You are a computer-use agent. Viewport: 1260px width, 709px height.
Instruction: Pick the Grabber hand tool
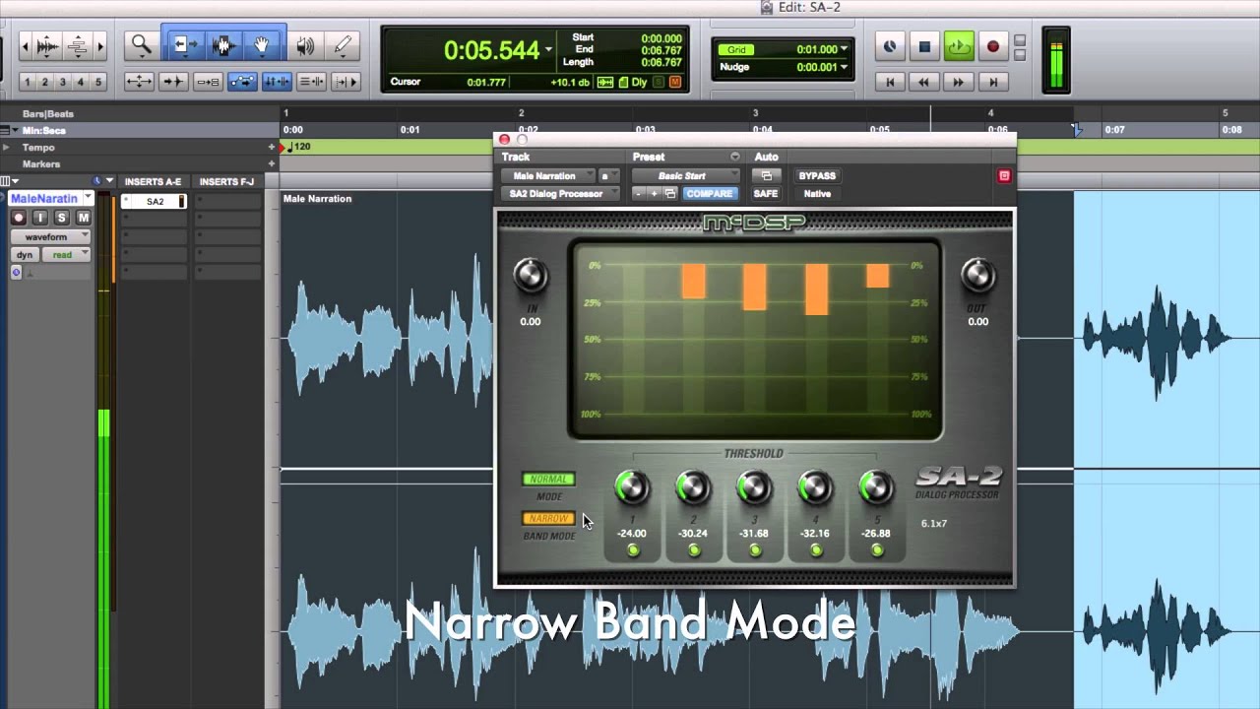tap(263, 45)
